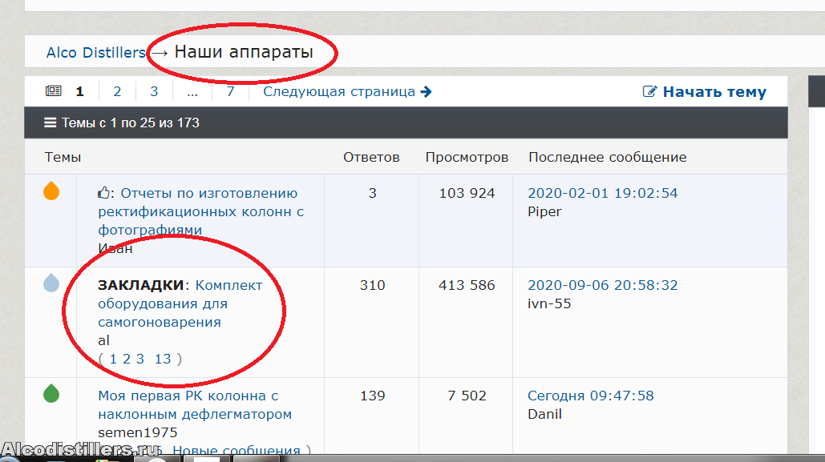Click the hamburger icon in the topics header bar
This screenshot has width=825, height=462.
[x=50, y=123]
